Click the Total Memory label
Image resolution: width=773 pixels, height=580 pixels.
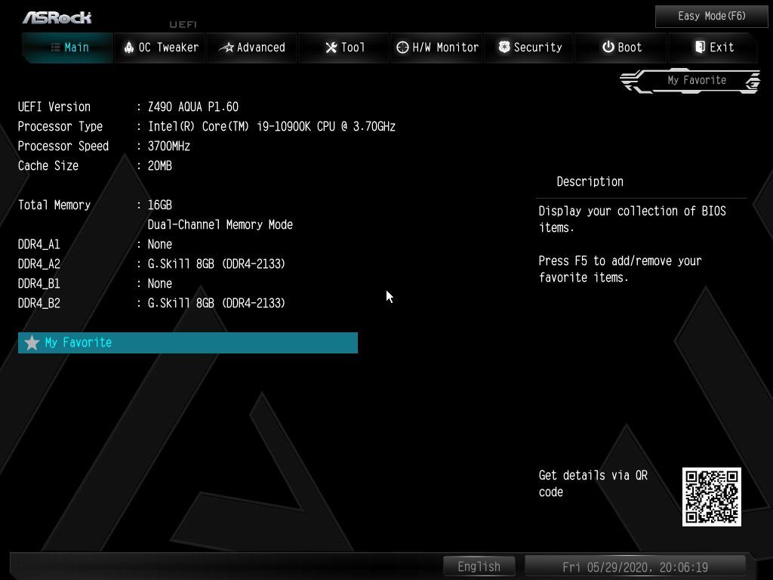(54, 205)
